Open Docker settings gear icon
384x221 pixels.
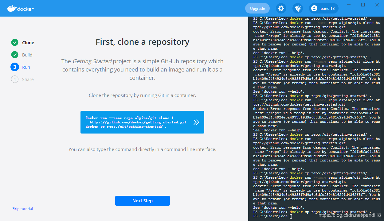281,8
